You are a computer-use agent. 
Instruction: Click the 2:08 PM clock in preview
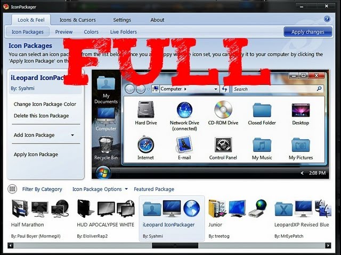(318, 173)
